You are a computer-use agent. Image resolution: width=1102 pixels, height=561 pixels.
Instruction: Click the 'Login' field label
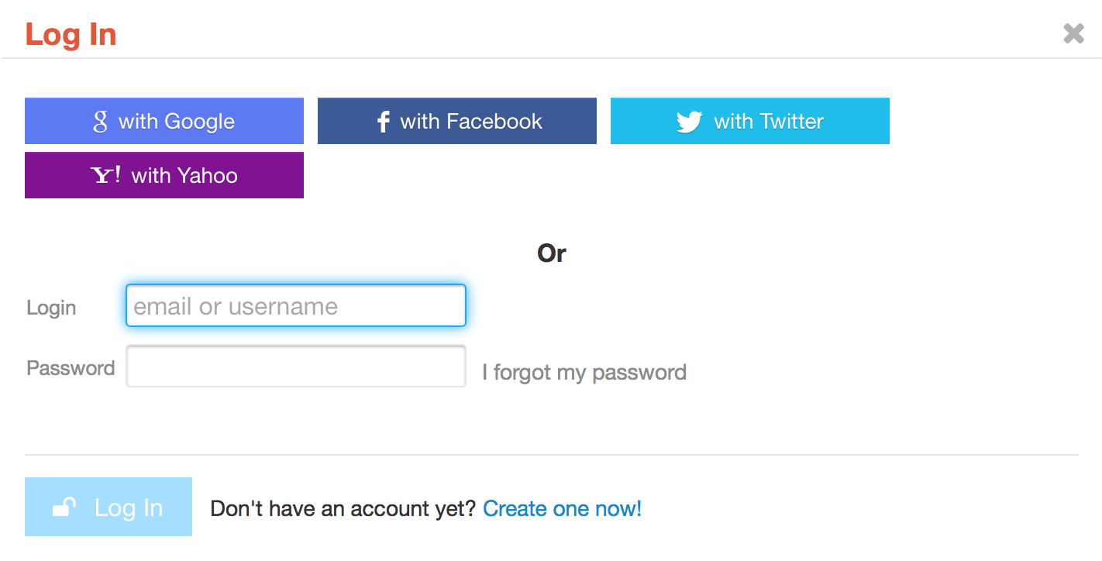coord(51,308)
